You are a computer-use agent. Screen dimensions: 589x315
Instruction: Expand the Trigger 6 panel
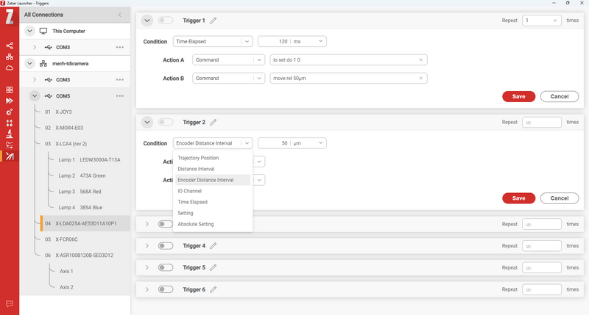pos(147,289)
